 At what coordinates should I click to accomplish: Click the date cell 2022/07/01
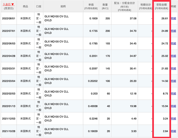pos(9,31)
